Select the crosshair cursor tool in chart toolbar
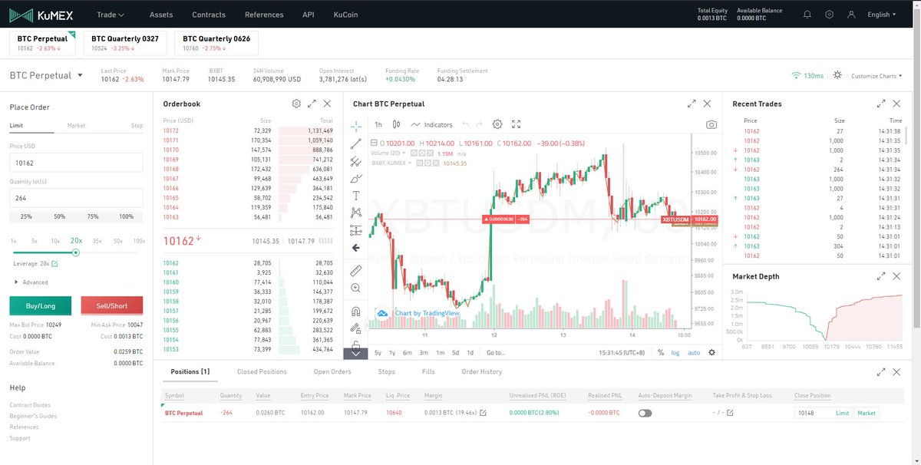 355,125
